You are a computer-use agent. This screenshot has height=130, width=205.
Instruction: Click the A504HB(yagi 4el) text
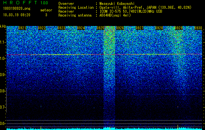(x=115, y=15)
